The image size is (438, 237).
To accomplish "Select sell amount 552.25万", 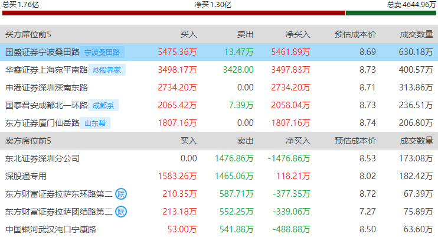I will pyautogui.click(x=236, y=212).
